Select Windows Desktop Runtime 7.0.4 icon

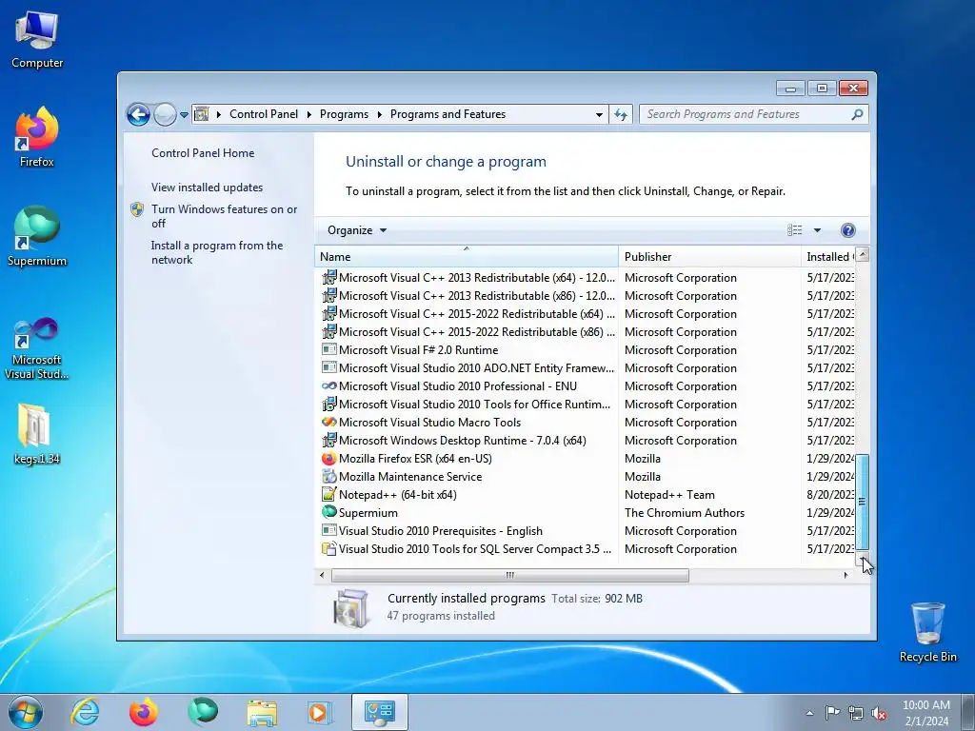tap(328, 440)
